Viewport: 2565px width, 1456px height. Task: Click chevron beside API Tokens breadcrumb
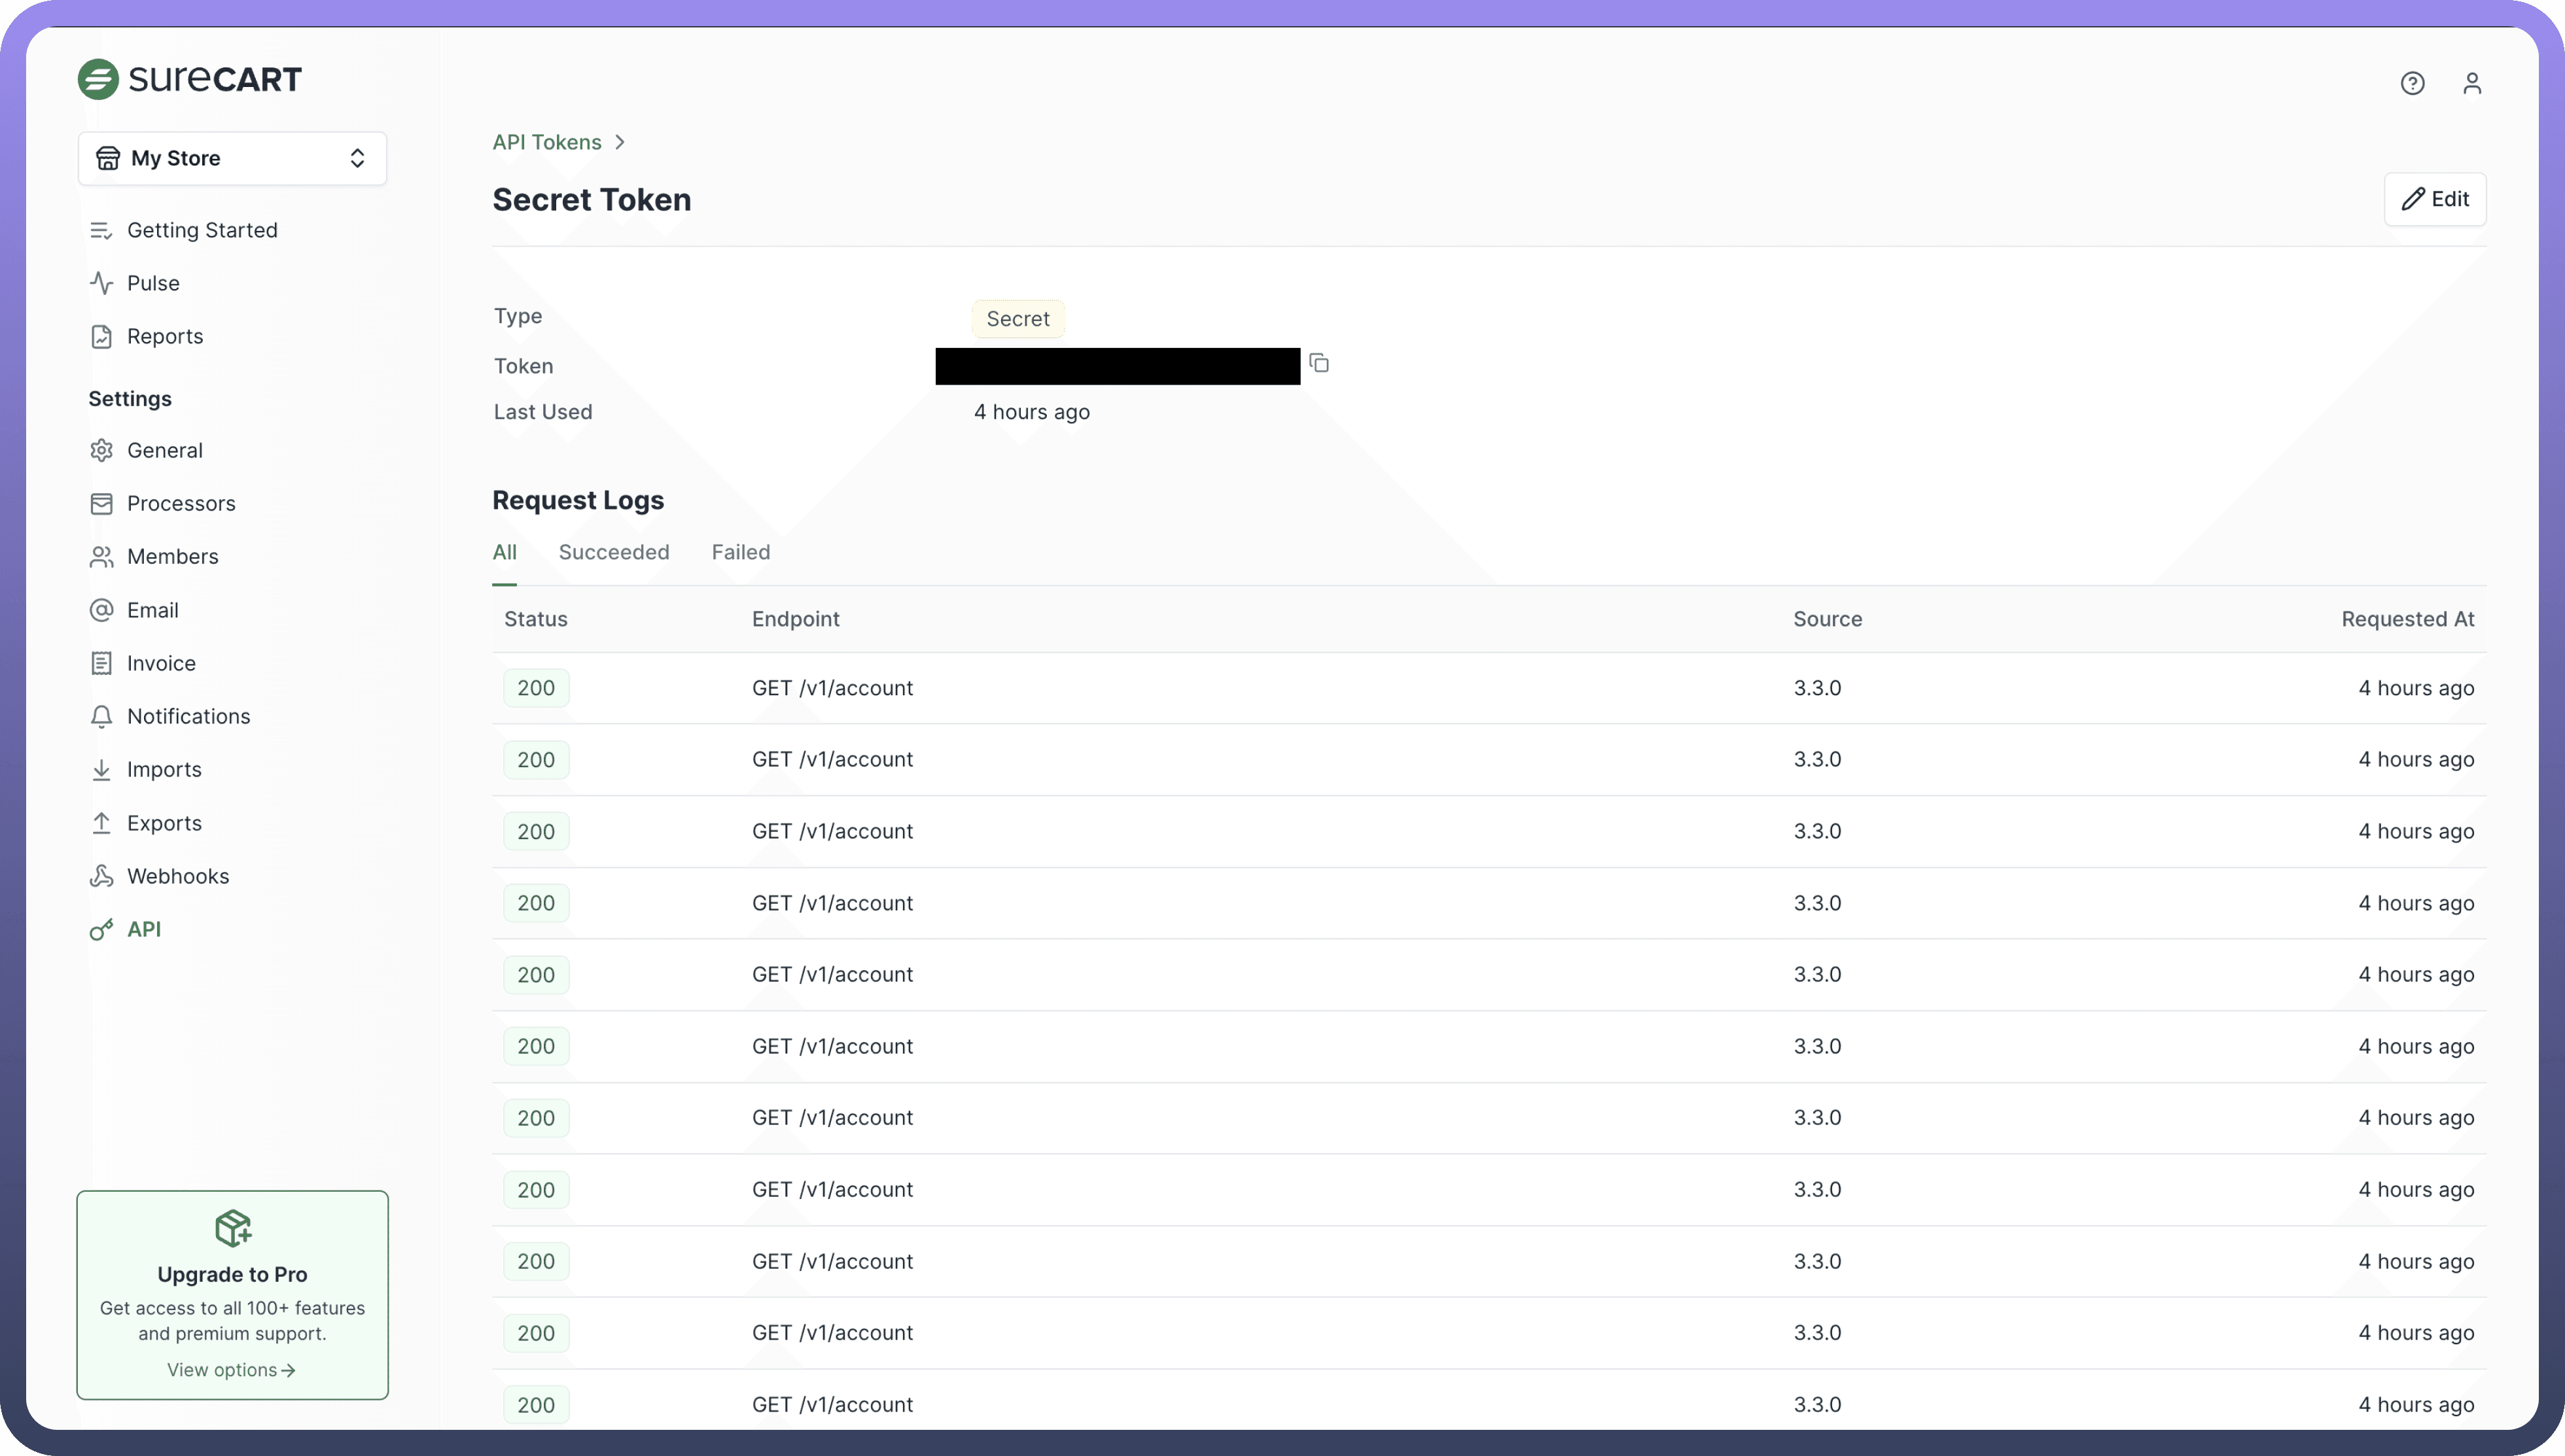[x=620, y=142]
